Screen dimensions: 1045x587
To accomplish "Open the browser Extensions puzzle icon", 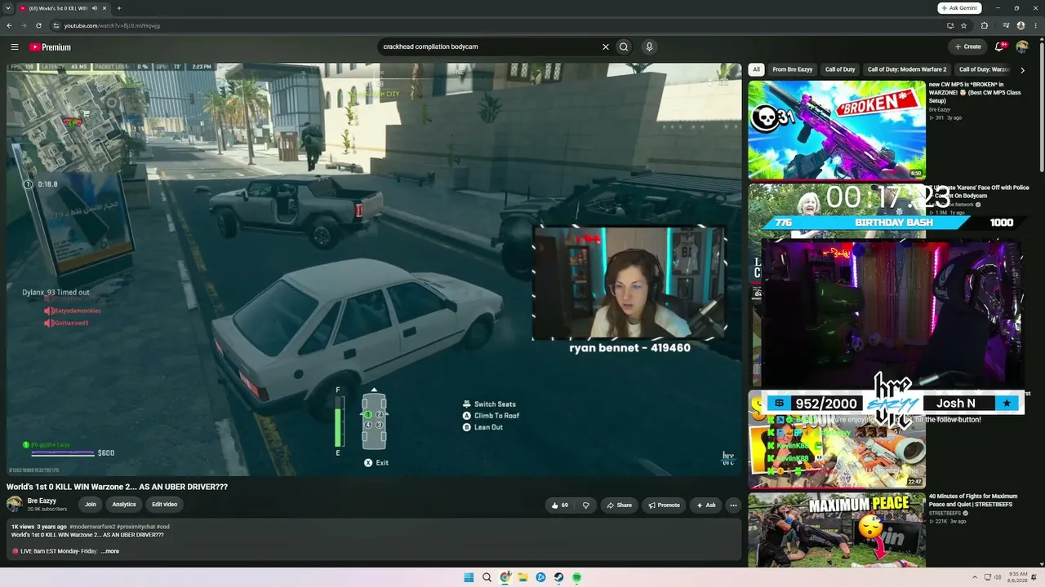I will pos(984,26).
